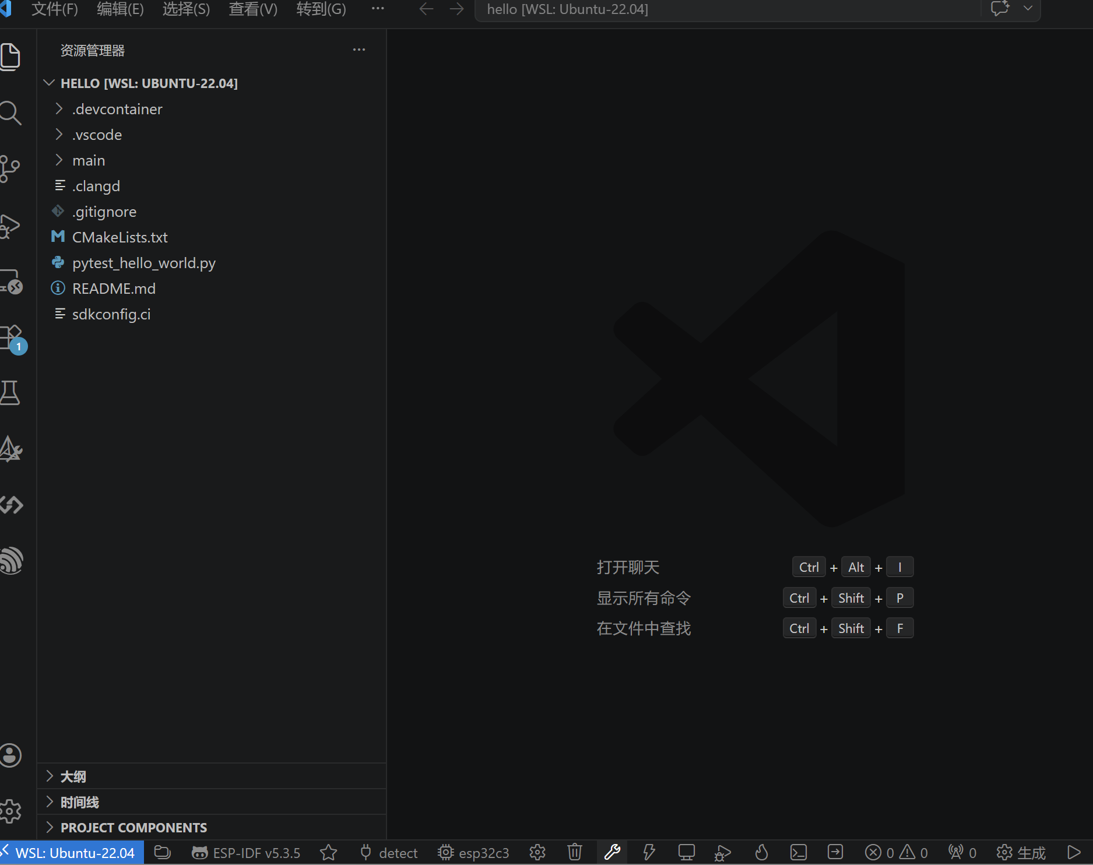Open Source Control view in activity bar

coord(10,169)
